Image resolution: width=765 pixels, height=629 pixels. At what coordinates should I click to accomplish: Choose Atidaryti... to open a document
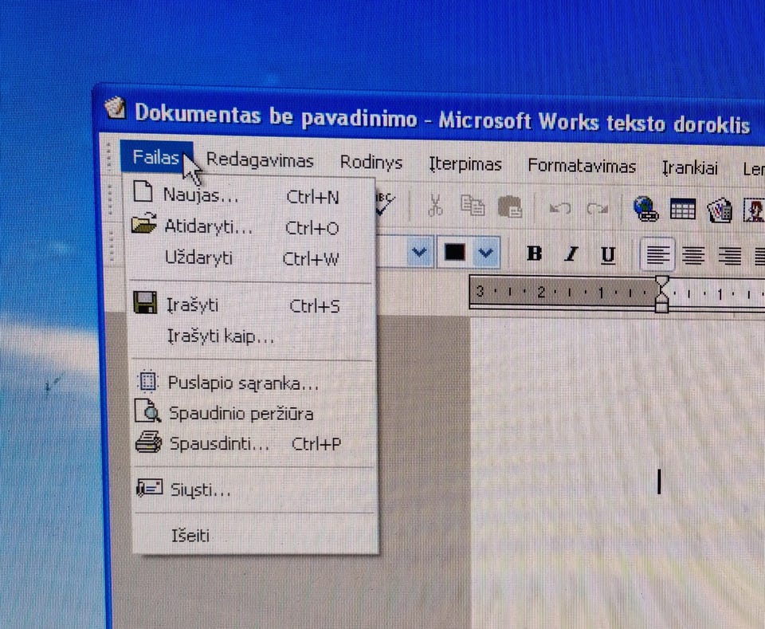253,227
